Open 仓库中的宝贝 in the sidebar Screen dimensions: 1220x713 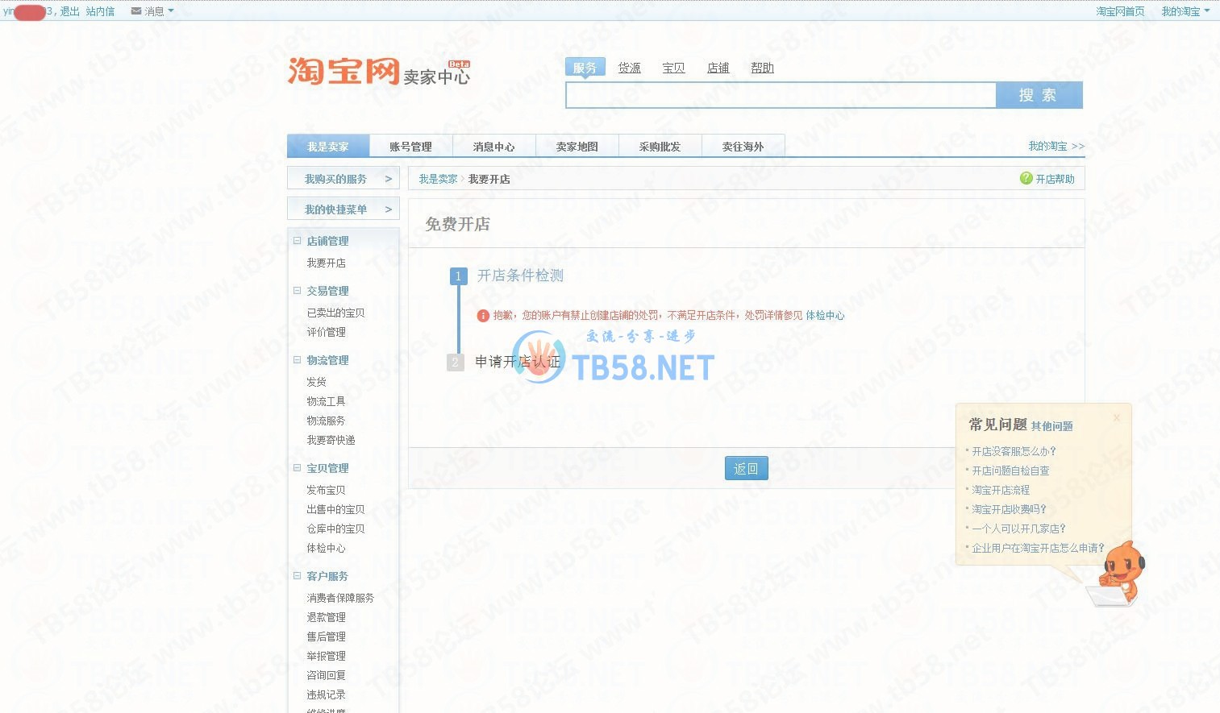[x=335, y=529]
